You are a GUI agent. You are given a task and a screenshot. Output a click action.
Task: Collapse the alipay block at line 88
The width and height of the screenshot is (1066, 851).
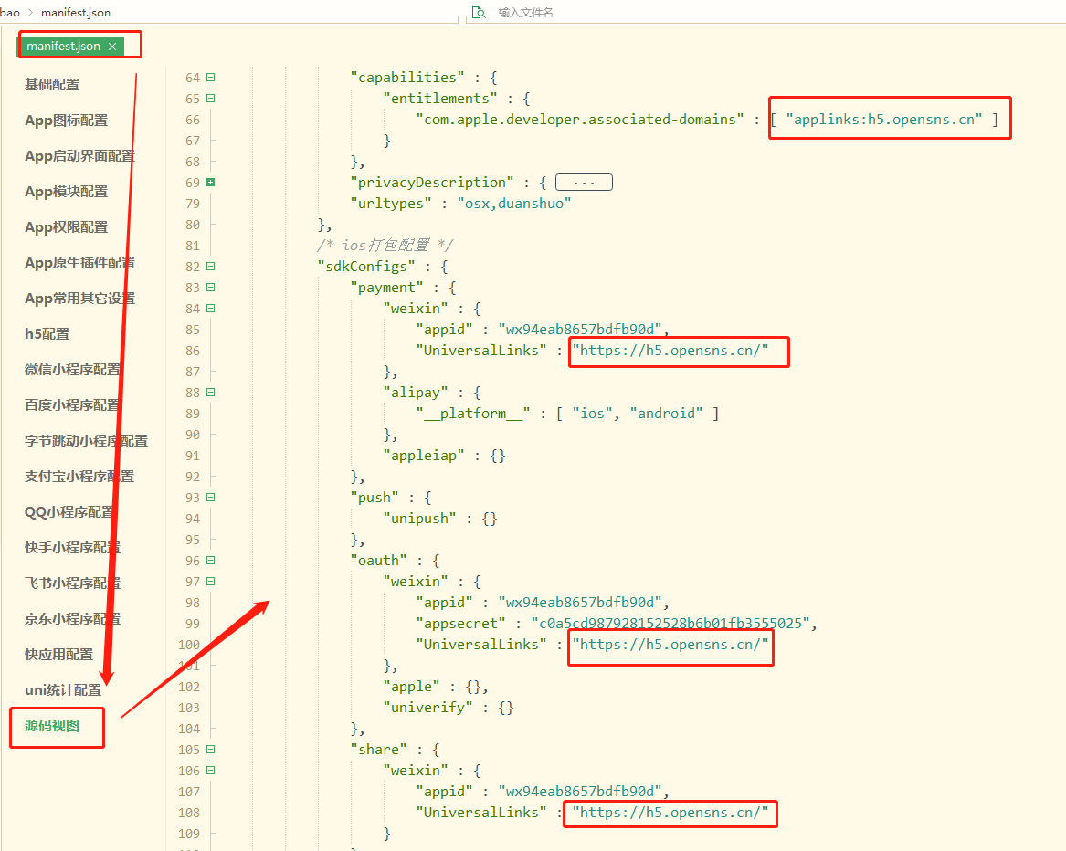click(211, 393)
